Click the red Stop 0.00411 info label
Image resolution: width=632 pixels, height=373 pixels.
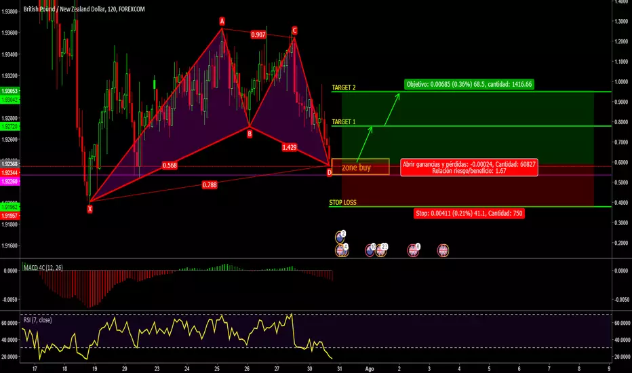coord(469,214)
